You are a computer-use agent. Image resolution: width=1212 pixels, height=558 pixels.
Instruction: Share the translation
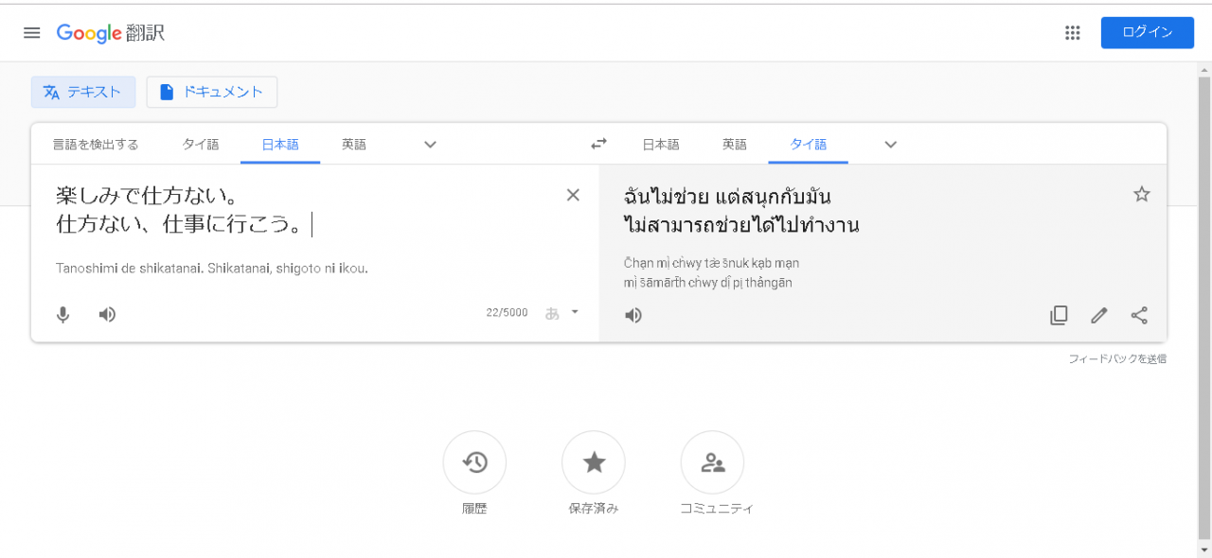coord(1139,315)
